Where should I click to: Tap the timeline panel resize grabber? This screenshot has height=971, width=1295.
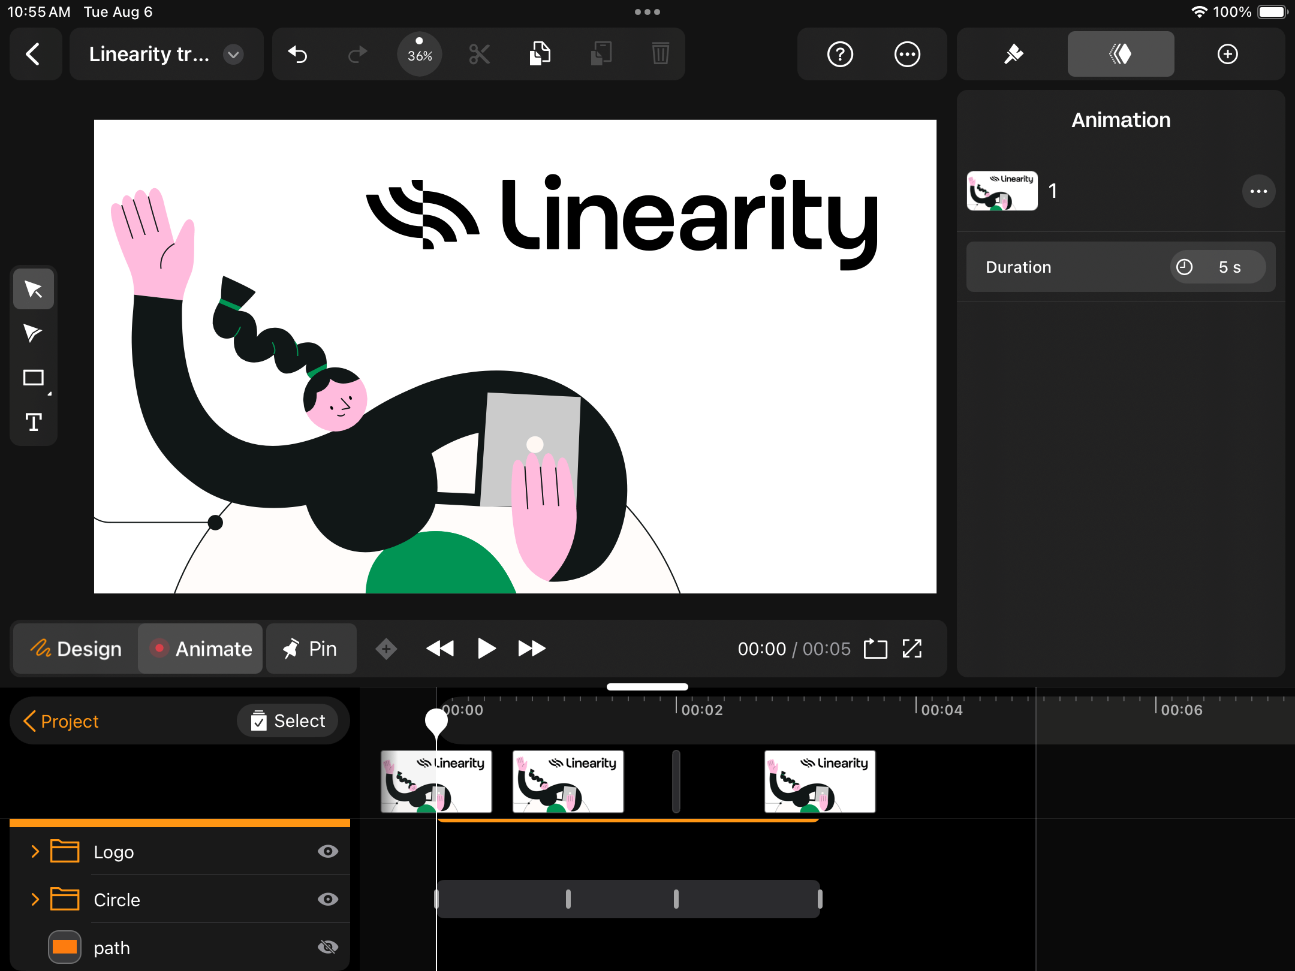[x=648, y=687]
